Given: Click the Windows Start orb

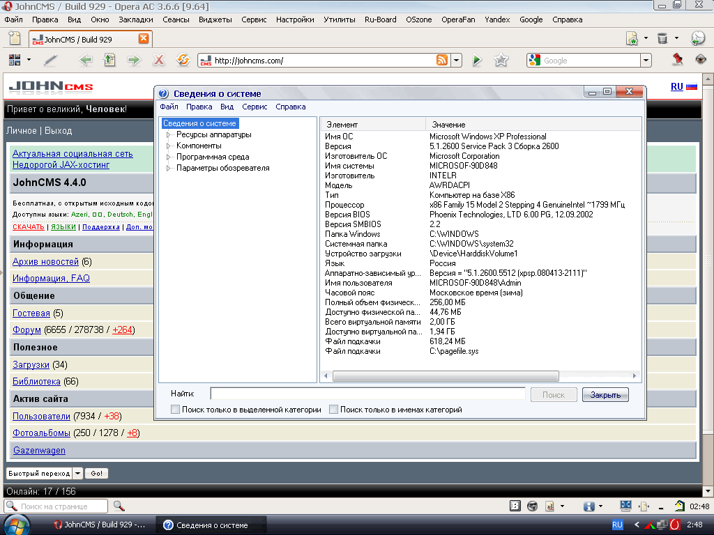Looking at the screenshot, I should coord(15,524).
